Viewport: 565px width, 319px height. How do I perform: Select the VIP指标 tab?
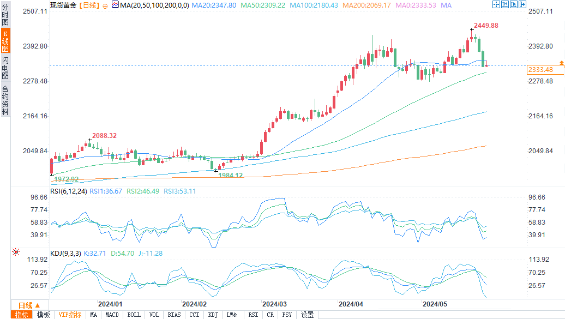click(x=70, y=315)
